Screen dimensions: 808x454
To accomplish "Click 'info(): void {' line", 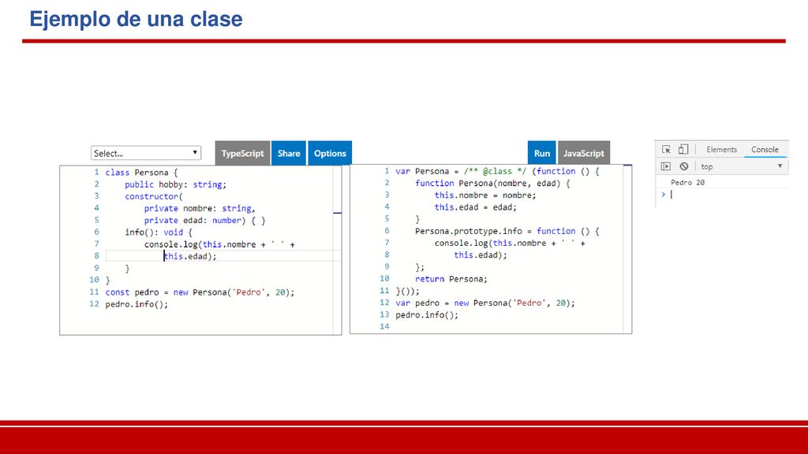I will click(158, 233).
